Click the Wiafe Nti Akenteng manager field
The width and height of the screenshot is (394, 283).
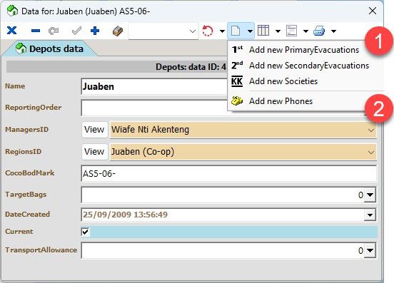[x=243, y=130]
